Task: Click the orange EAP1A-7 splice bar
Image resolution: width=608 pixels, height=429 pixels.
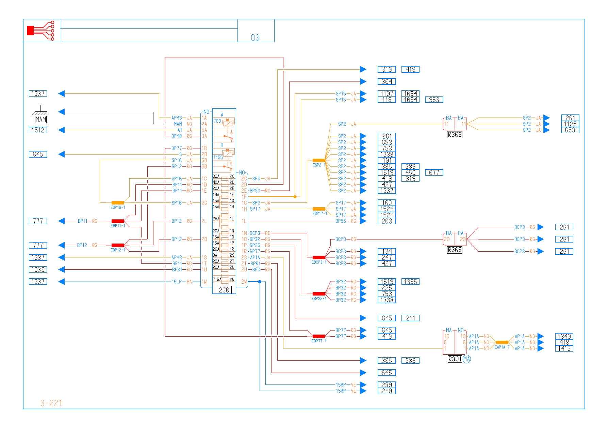Action: (502, 342)
